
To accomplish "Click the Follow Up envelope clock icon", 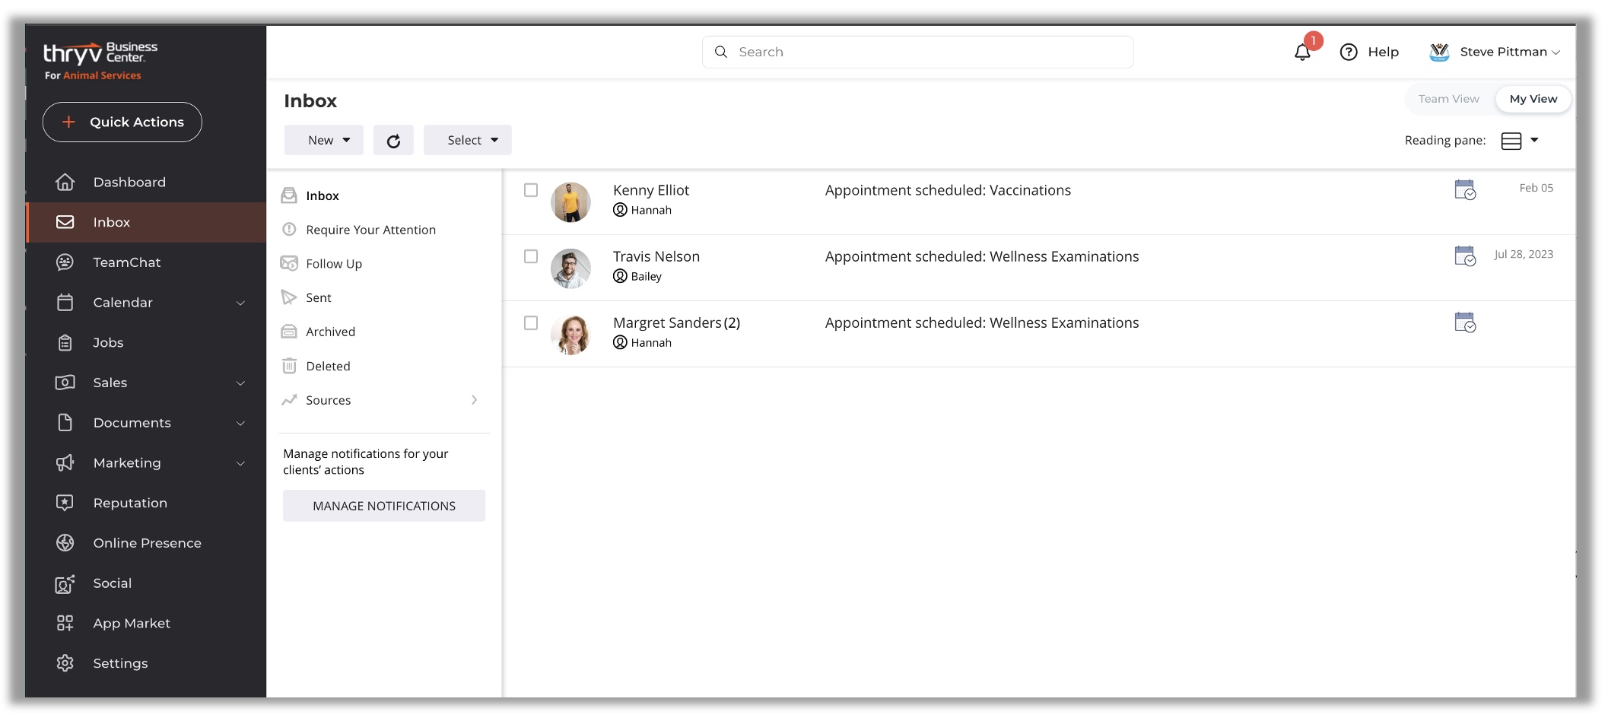I will click(x=289, y=263).
